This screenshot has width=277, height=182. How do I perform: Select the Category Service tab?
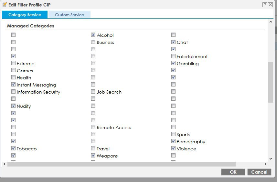click(x=25, y=15)
